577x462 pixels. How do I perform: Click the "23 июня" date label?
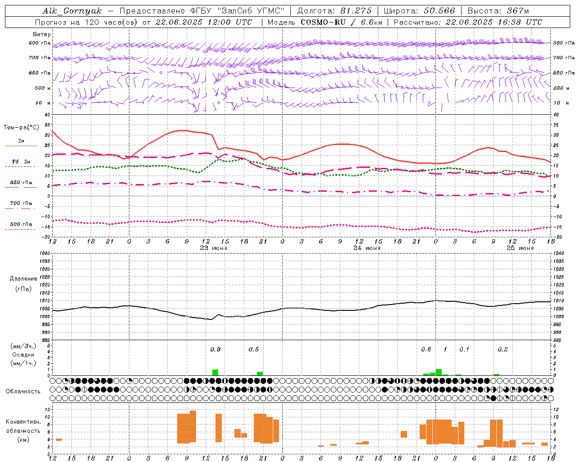coord(214,248)
